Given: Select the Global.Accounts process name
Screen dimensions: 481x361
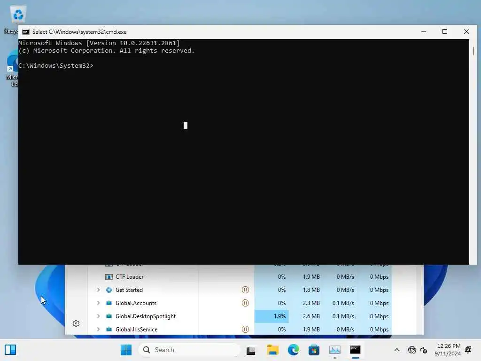Looking at the screenshot, I should [x=136, y=303].
